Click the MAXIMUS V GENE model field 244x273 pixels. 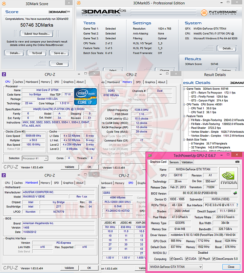coord(45,196)
